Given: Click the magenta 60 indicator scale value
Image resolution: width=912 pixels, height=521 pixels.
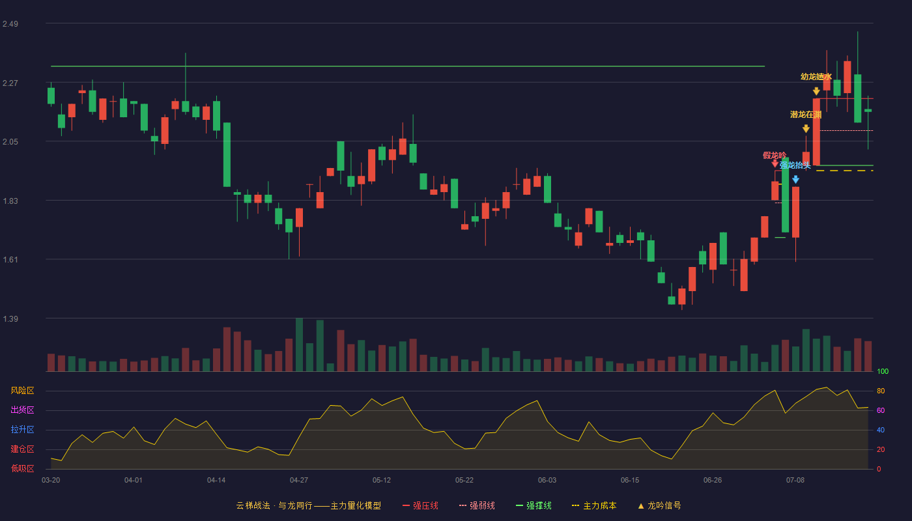Looking at the screenshot, I should pyautogui.click(x=880, y=411).
